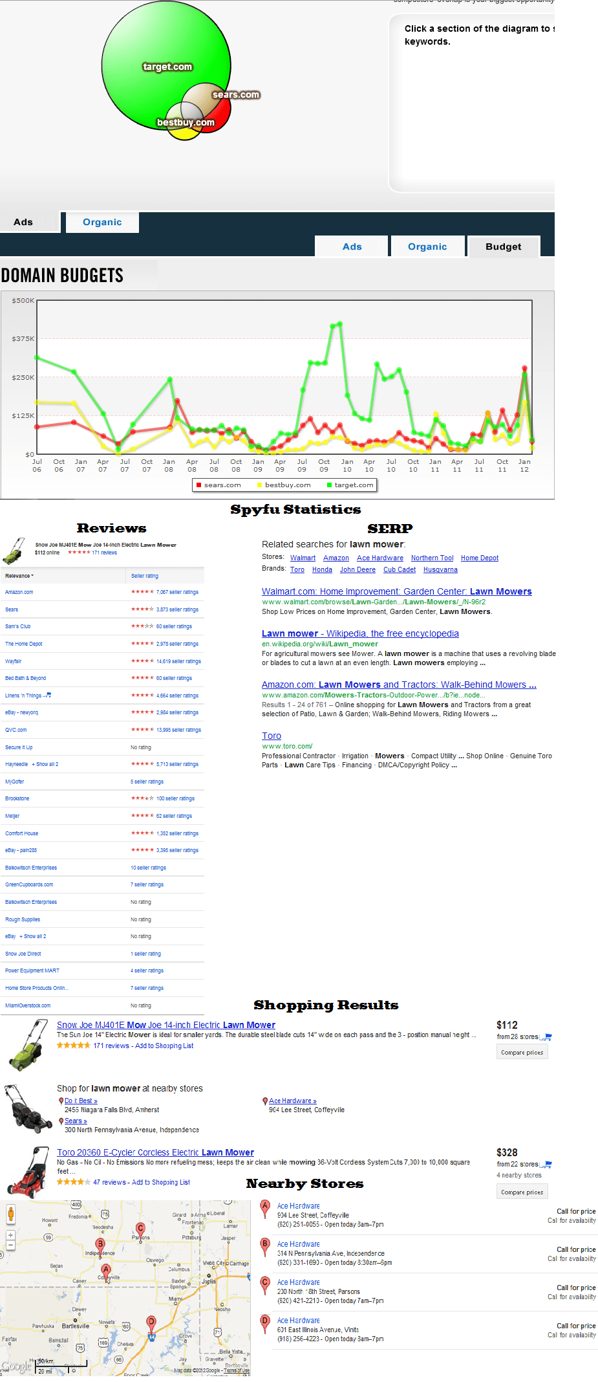Open Snow Joe MJ401E product title link

tap(166, 1025)
